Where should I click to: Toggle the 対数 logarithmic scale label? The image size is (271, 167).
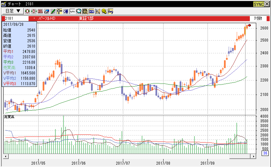tap(258, 18)
